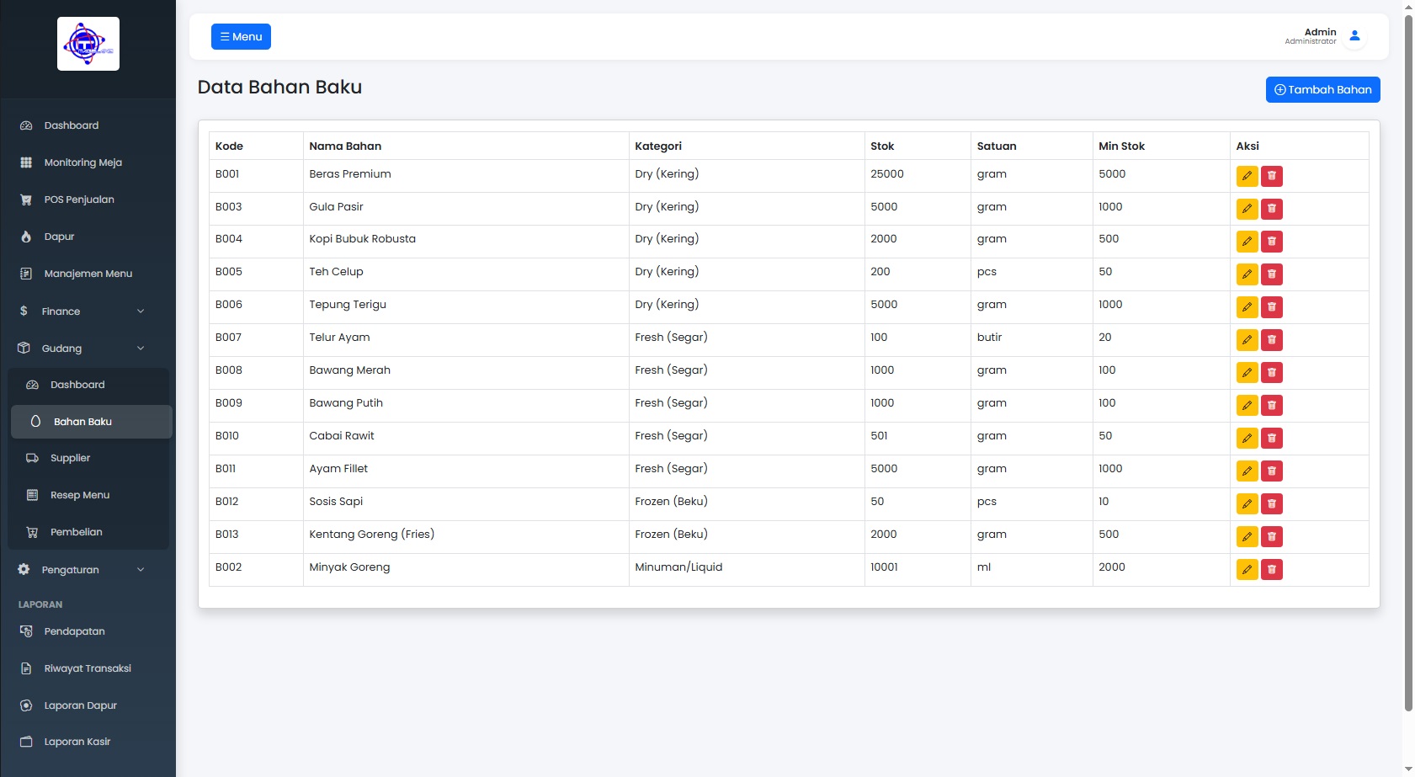Open the Admin user profile icon
The image size is (1415, 777).
pyautogui.click(x=1354, y=36)
